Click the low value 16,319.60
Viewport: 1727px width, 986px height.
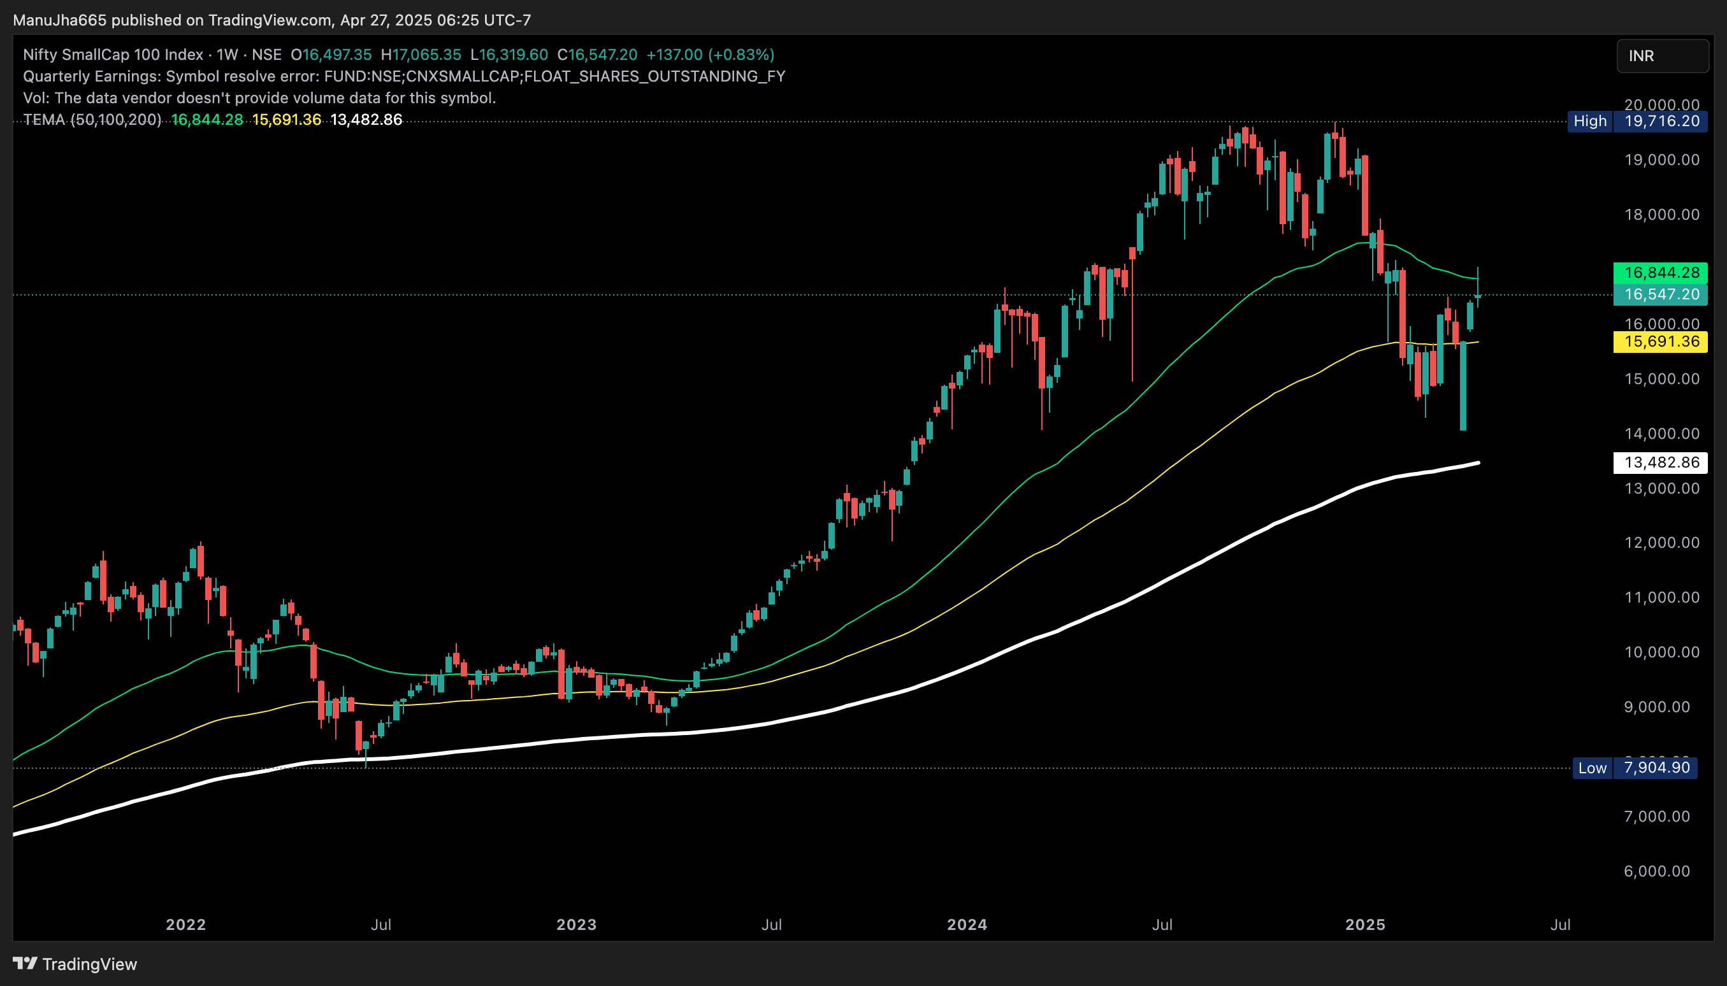[x=514, y=54]
